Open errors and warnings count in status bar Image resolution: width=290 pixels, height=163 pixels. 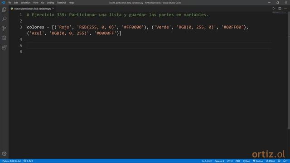(28, 161)
